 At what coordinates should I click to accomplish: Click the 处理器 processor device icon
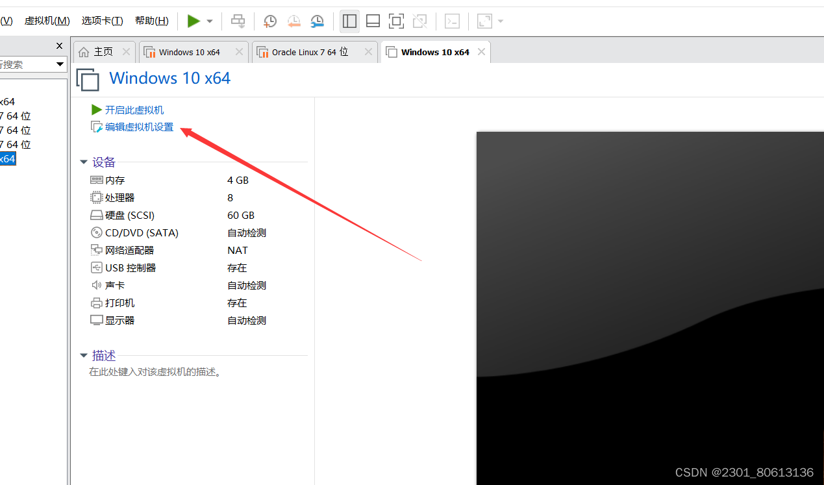point(97,197)
